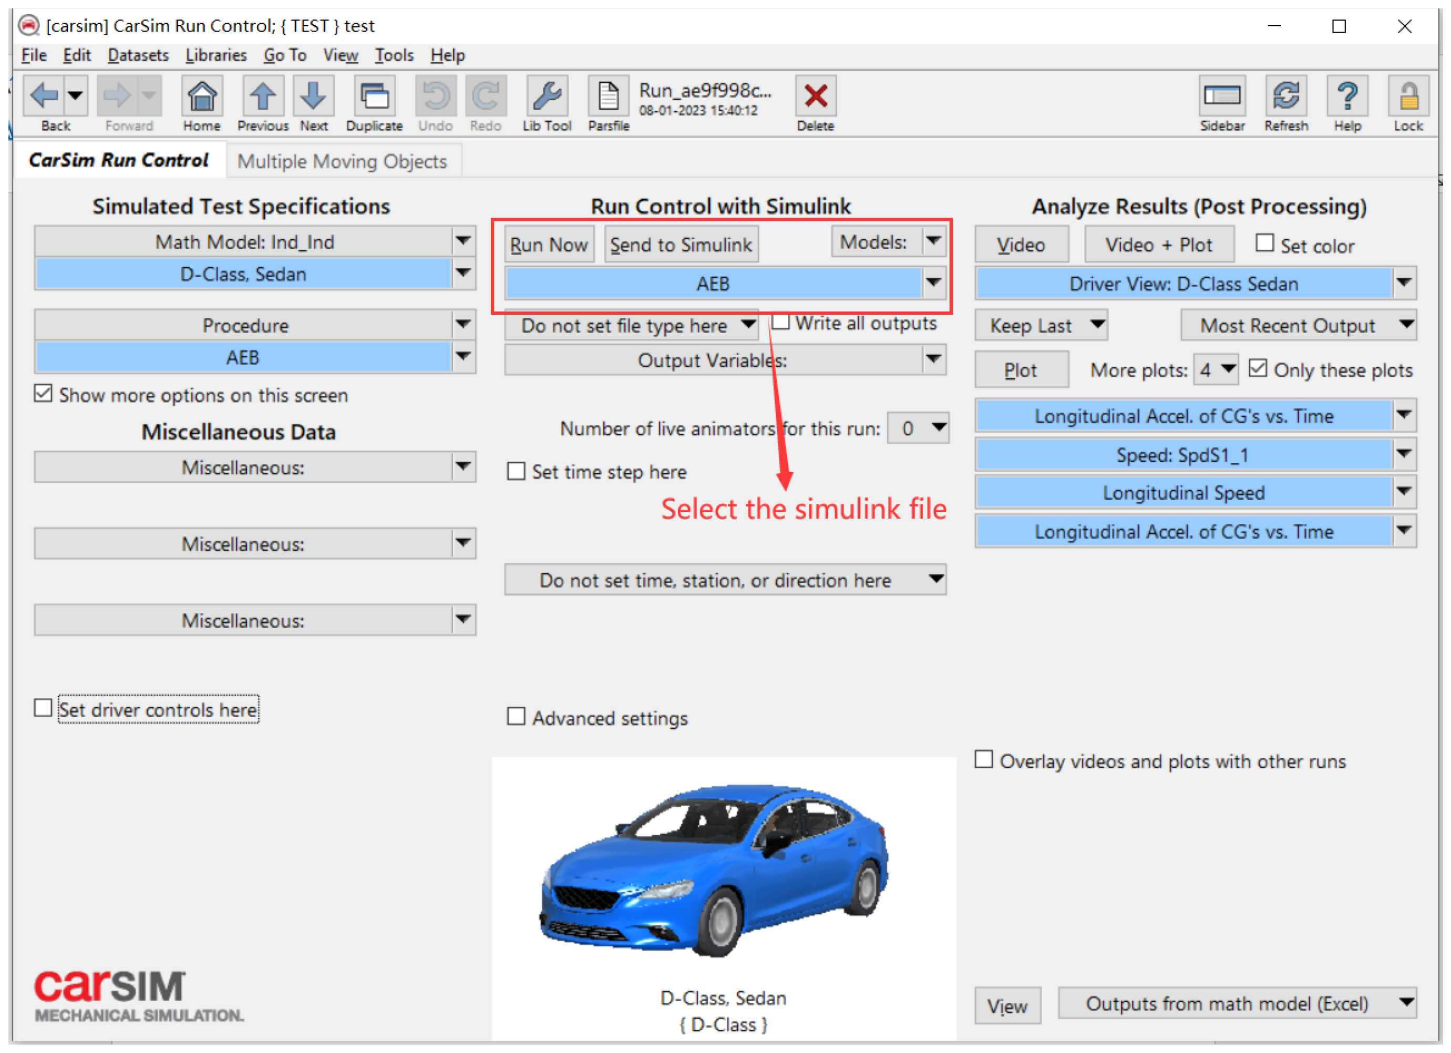Switch to the Multiple Moving Objects tab
The width and height of the screenshot is (1451, 1053).
pyautogui.click(x=342, y=161)
